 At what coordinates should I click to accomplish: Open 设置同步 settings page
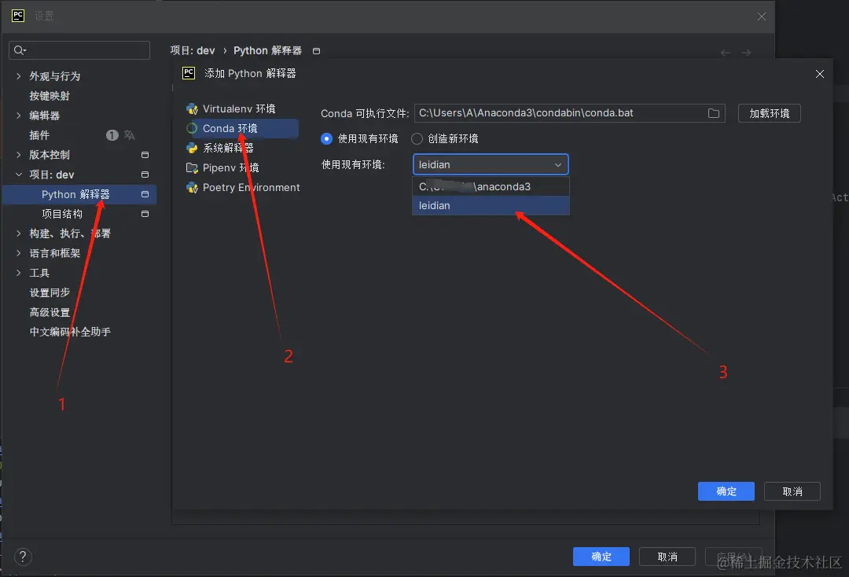coord(50,292)
